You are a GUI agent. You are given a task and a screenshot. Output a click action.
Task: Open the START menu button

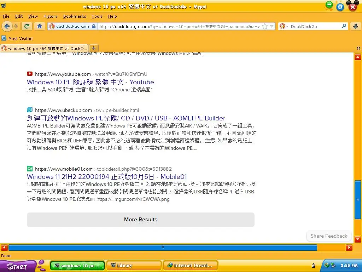(x=18, y=266)
